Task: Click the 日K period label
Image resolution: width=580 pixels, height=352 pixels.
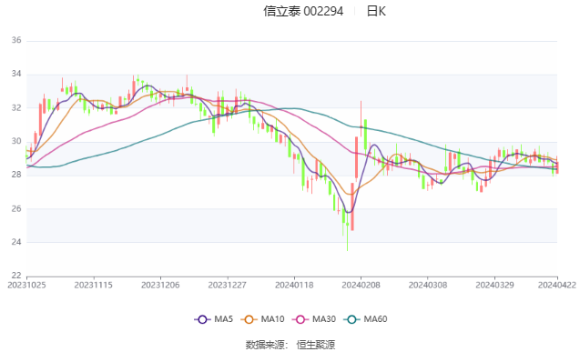Action: pos(376,12)
